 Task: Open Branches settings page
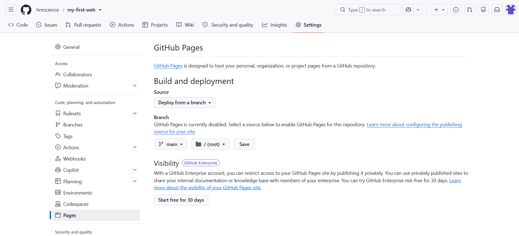click(x=96, y=125)
